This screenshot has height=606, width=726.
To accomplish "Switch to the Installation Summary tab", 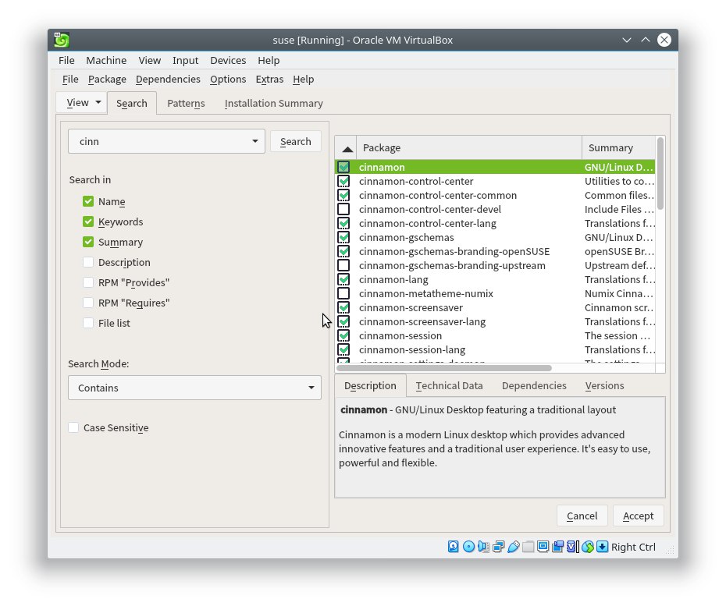I will [x=274, y=103].
